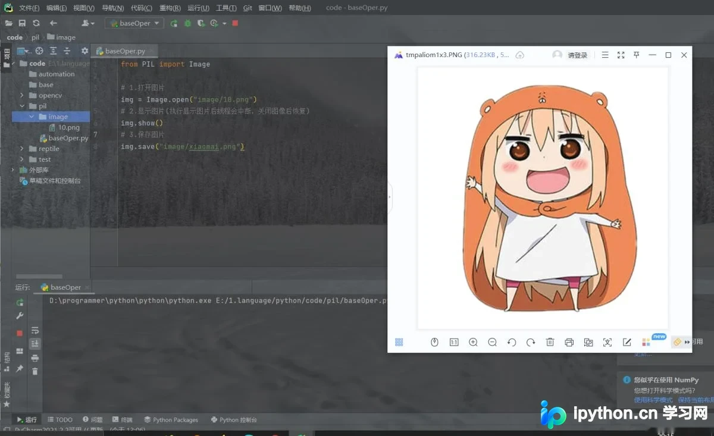Expand the opencv folder

(22, 95)
